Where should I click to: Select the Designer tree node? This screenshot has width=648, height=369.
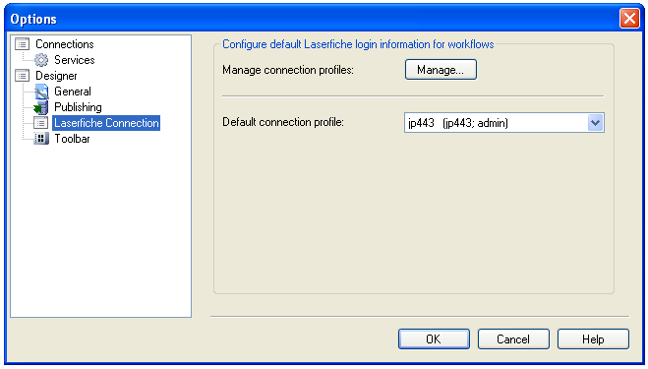pos(56,76)
